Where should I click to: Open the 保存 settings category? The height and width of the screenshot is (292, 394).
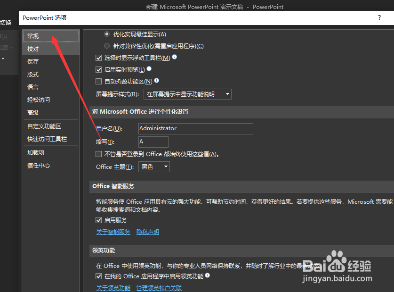point(51,62)
